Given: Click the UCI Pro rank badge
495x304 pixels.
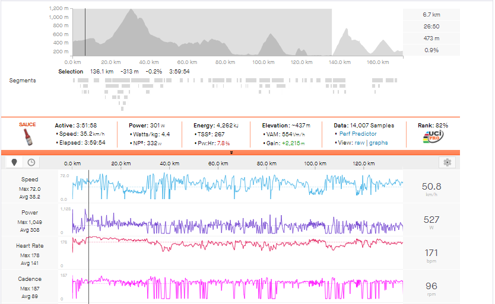Looking at the screenshot, I should click(432, 139).
